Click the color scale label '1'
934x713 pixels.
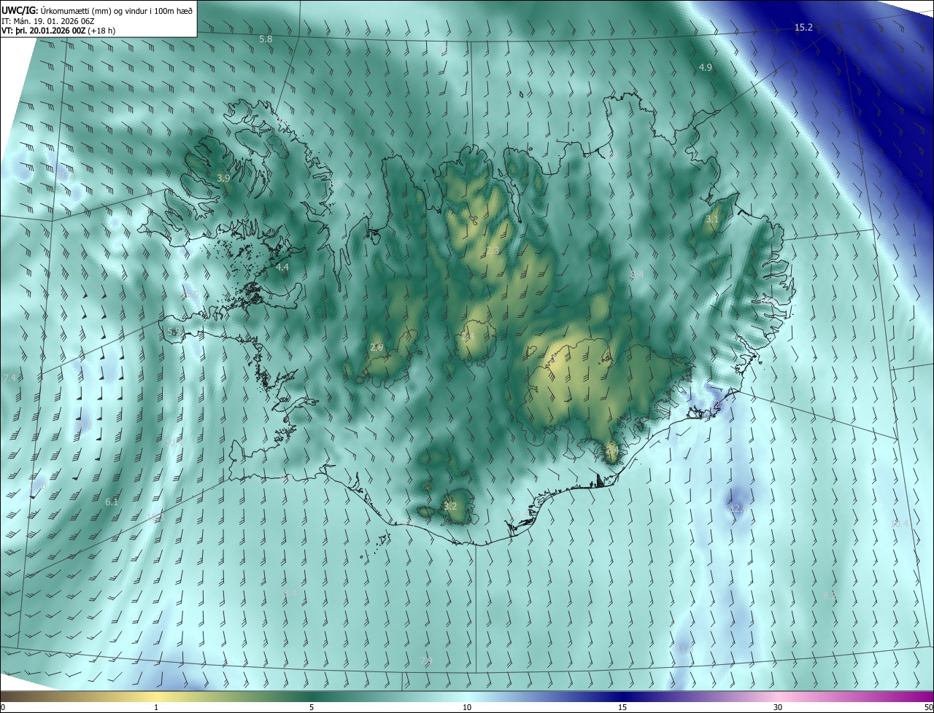(x=156, y=707)
